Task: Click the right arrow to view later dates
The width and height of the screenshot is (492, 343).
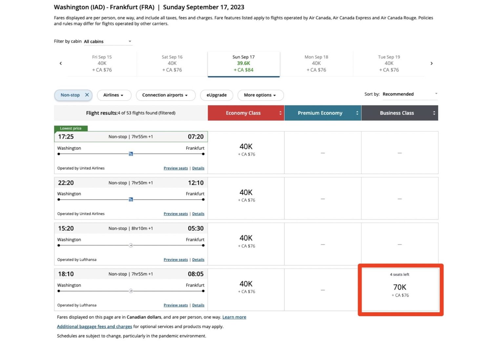Action: (x=432, y=63)
